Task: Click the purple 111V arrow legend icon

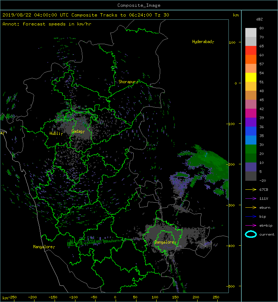Action: 251,199
